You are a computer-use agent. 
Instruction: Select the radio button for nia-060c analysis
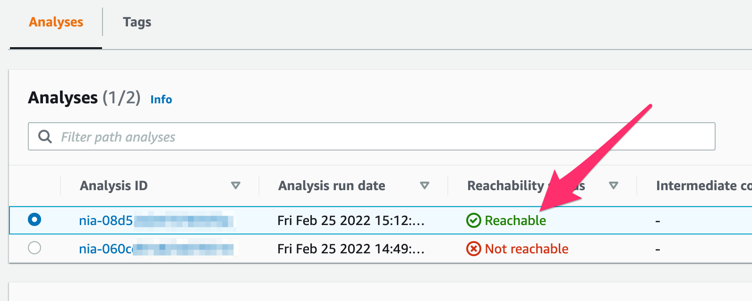click(x=34, y=248)
